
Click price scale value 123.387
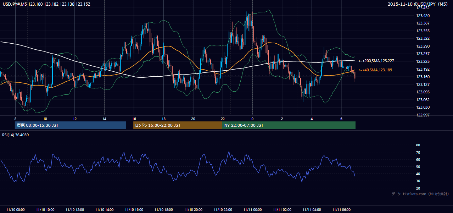[x=423, y=23]
